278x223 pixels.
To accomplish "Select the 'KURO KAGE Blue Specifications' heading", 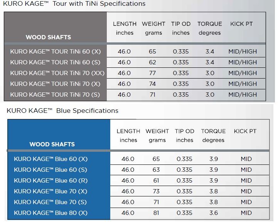I will (x=62, y=111).
